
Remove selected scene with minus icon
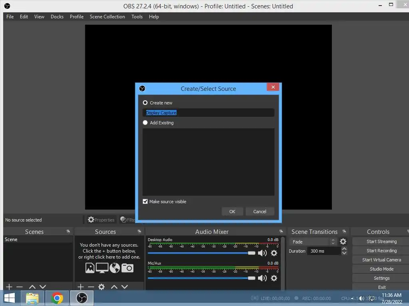[20, 287]
